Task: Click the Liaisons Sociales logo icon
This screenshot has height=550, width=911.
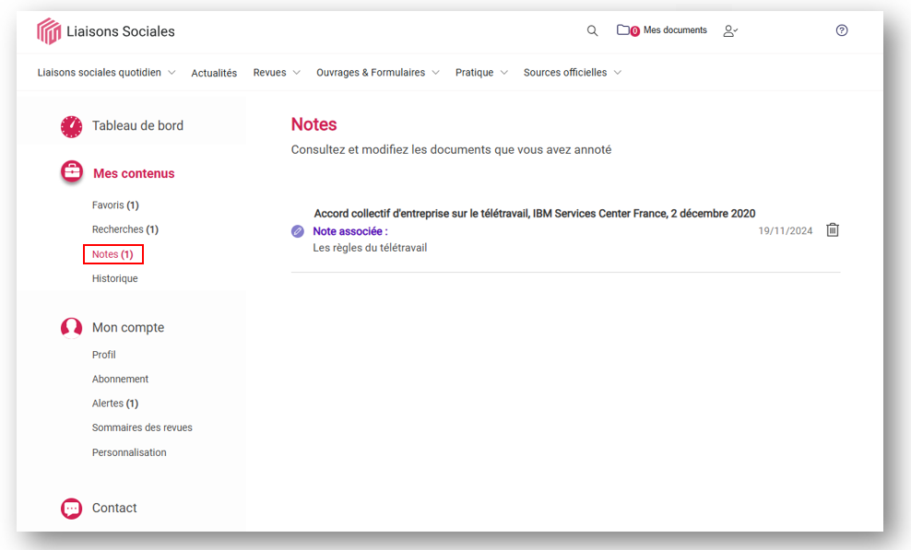Action: 49,30
